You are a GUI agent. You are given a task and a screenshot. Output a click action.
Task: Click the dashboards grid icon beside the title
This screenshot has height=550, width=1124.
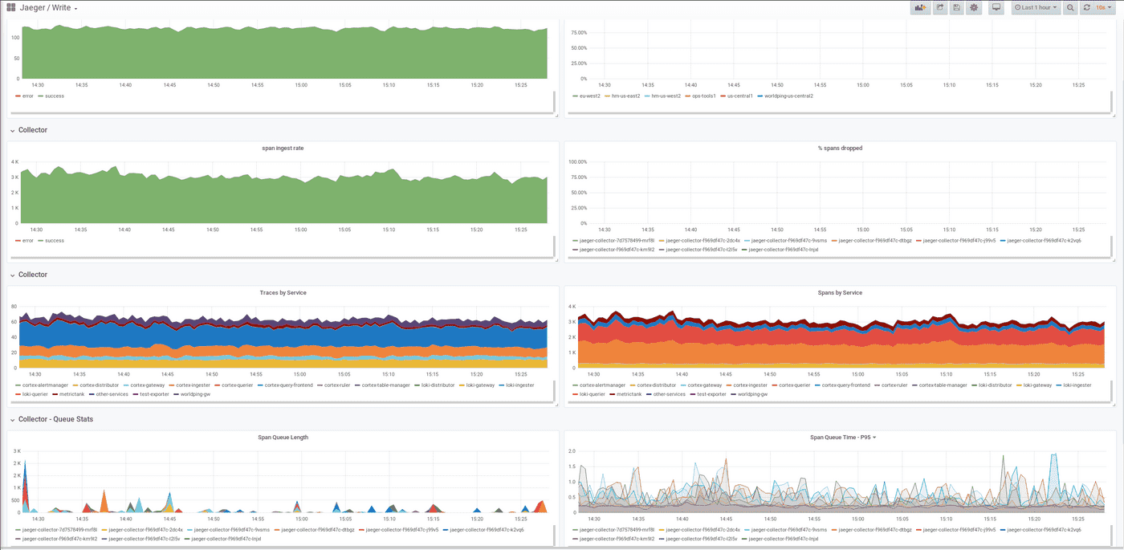(11, 7)
